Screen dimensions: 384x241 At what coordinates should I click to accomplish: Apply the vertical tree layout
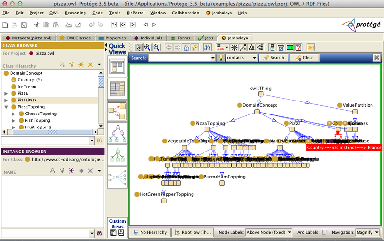click(252, 47)
